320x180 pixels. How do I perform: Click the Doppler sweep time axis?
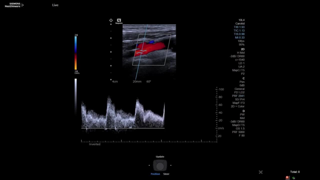coord(149,141)
